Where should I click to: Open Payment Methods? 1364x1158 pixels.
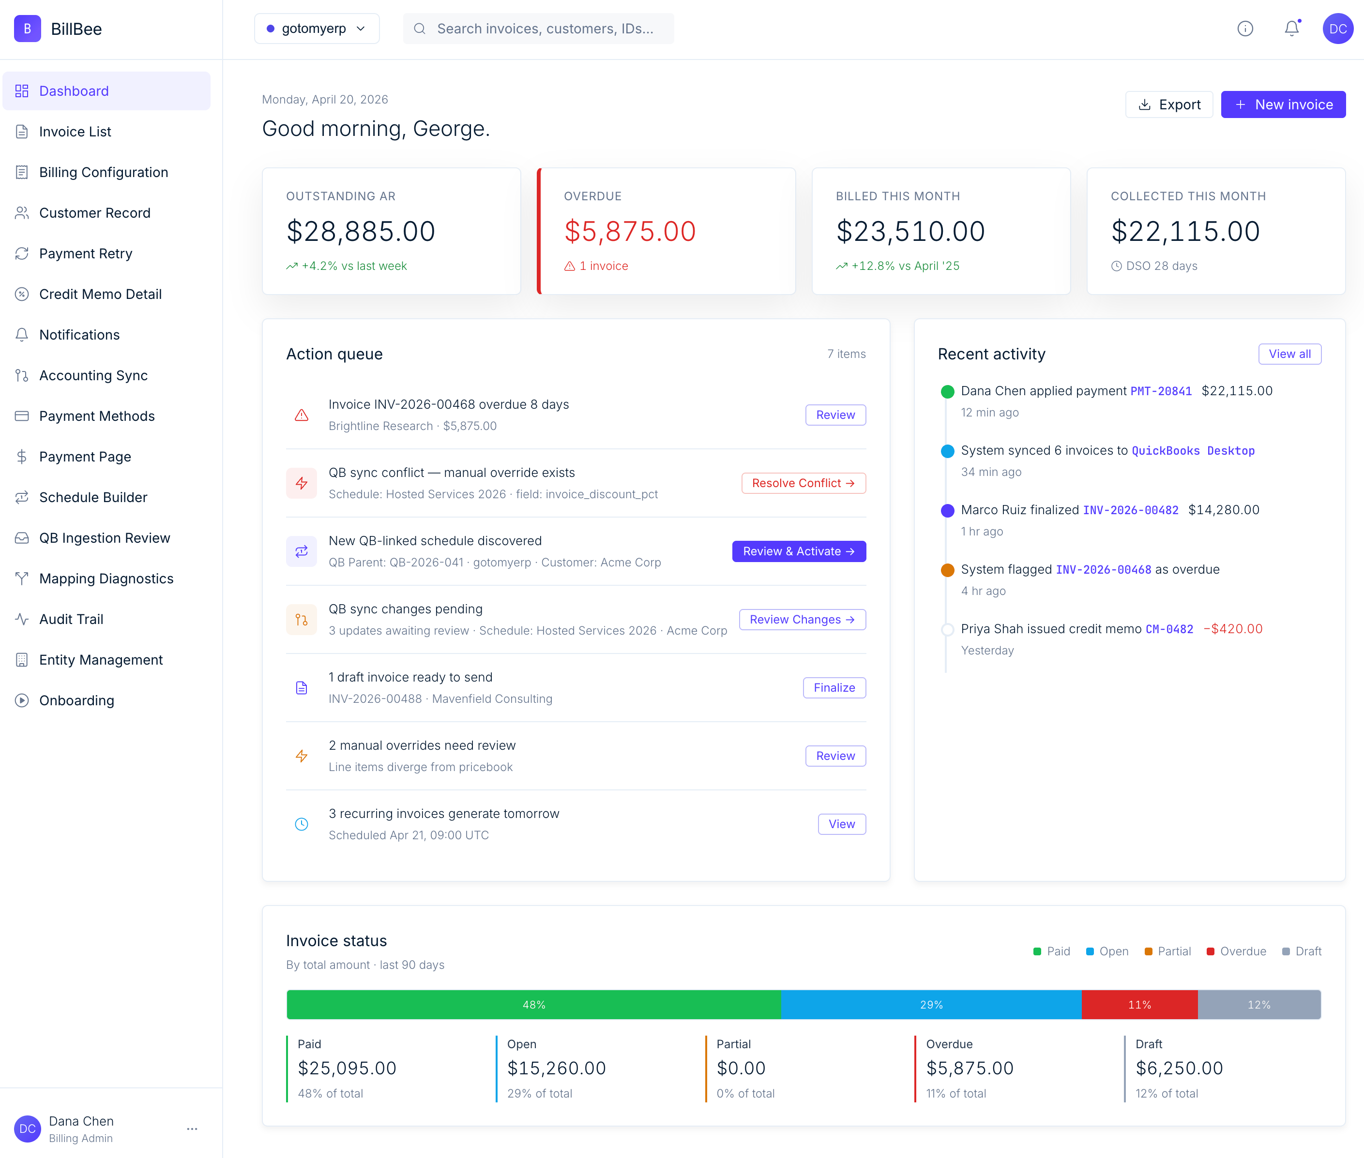click(106, 416)
